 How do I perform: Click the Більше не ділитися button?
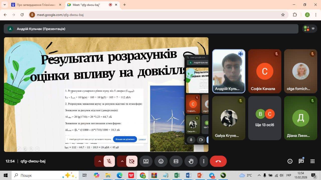(125, 139)
